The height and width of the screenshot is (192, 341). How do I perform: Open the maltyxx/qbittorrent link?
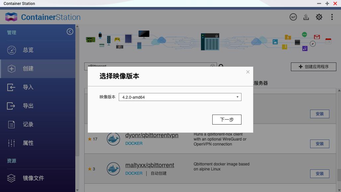pyautogui.click(x=150, y=165)
